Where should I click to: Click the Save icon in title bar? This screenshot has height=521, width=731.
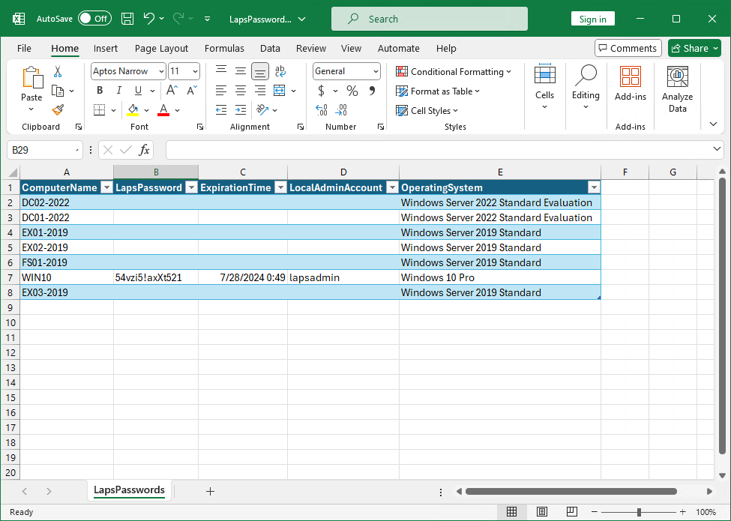(x=127, y=19)
